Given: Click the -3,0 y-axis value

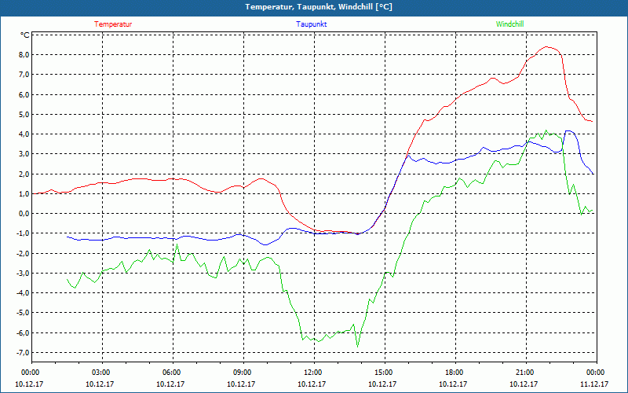Looking at the screenshot, I should (23, 273).
